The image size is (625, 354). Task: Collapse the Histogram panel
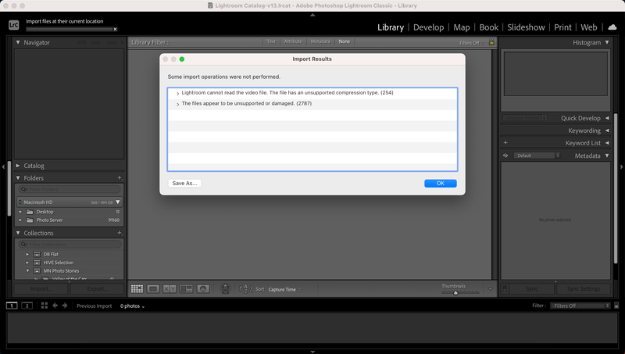pyautogui.click(x=607, y=42)
